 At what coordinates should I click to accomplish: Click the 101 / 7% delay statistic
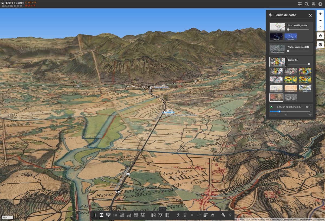coord(31,2)
